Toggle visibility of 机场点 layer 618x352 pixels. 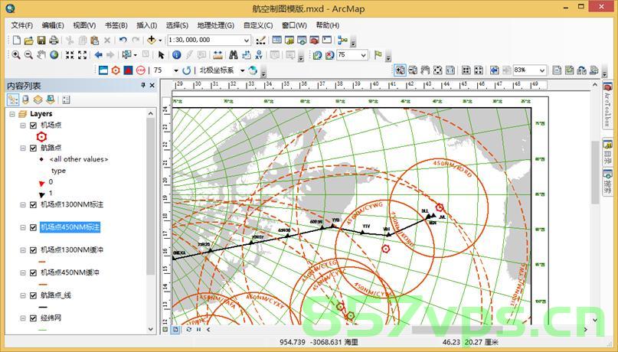coord(33,125)
